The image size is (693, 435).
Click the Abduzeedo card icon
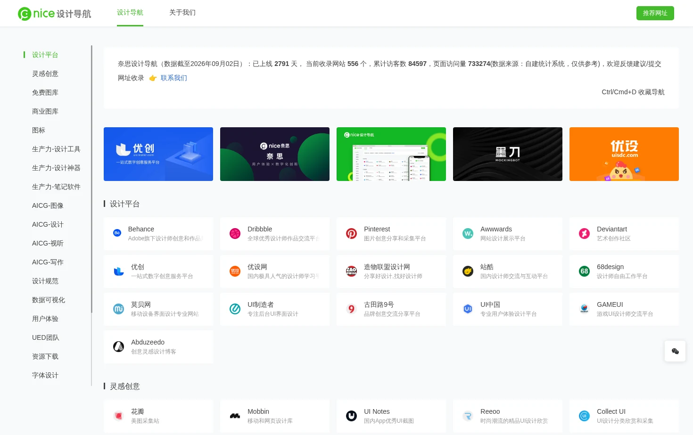point(119,346)
